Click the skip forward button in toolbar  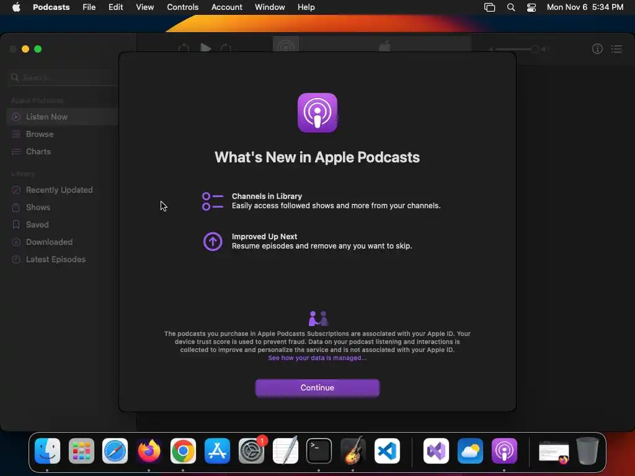pos(226,48)
